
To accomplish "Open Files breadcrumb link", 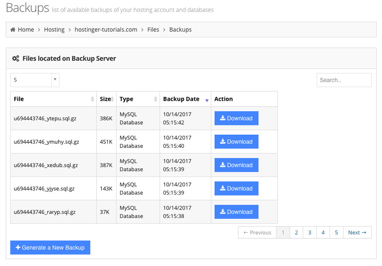I will pos(153,29).
